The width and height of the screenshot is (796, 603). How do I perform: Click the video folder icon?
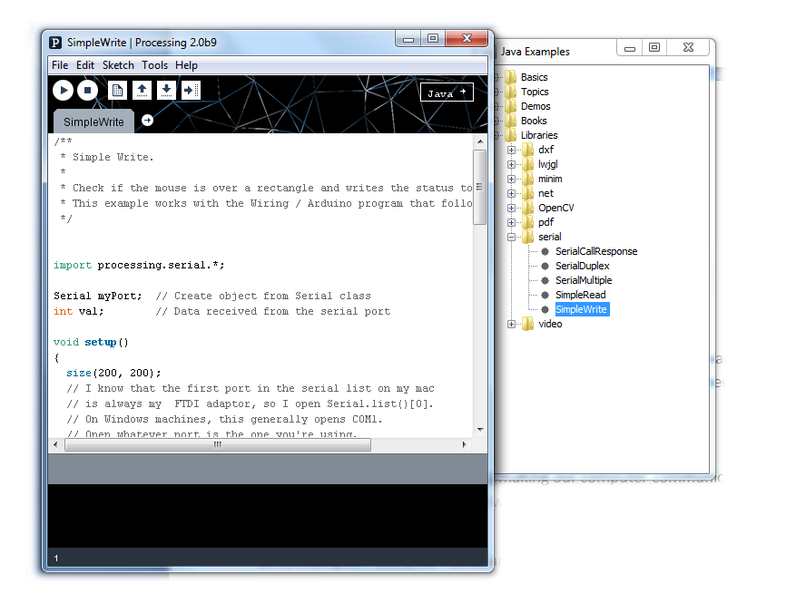click(x=528, y=324)
